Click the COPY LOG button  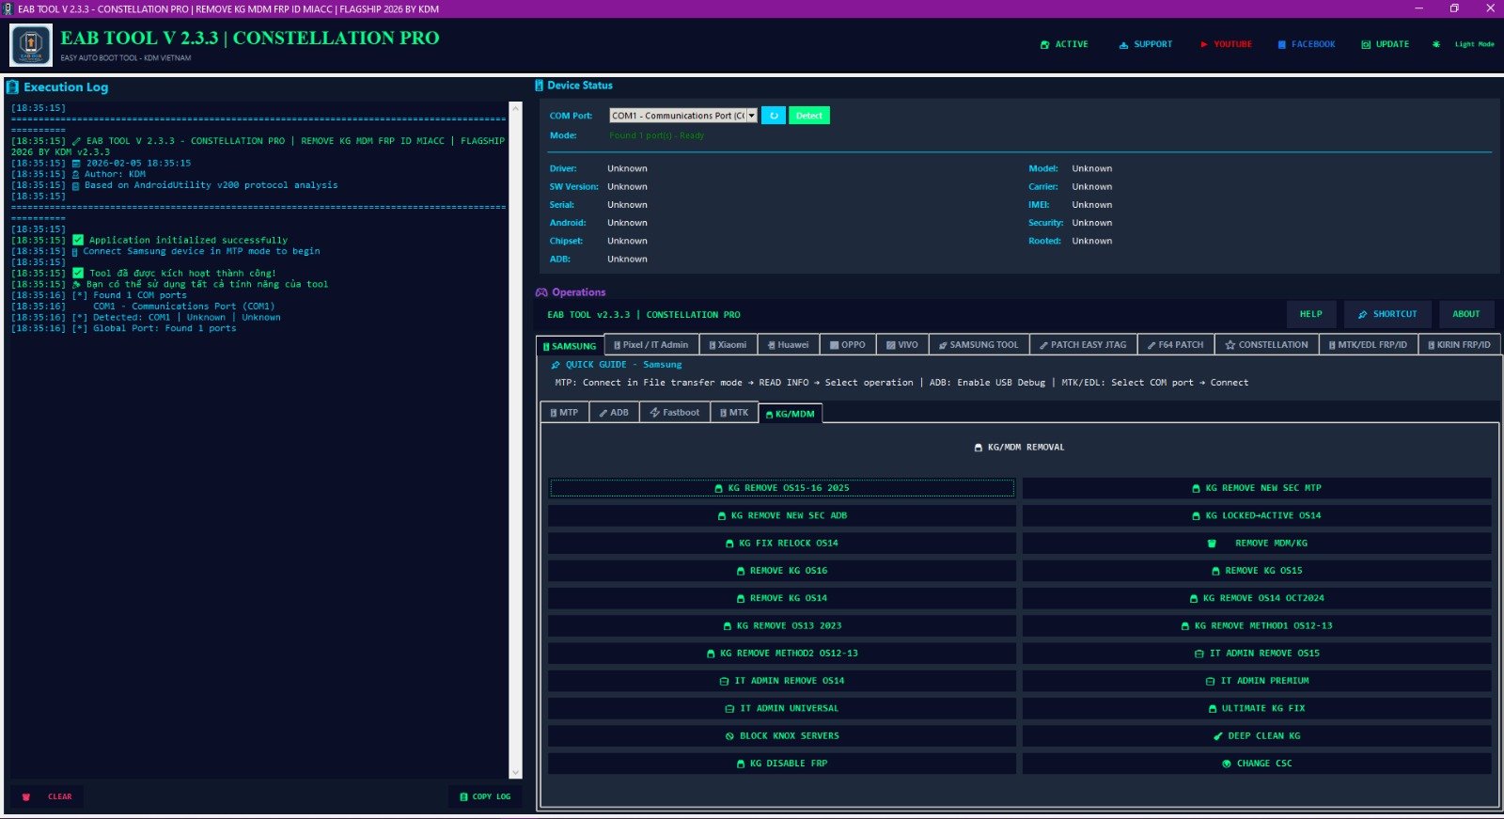pos(485,796)
